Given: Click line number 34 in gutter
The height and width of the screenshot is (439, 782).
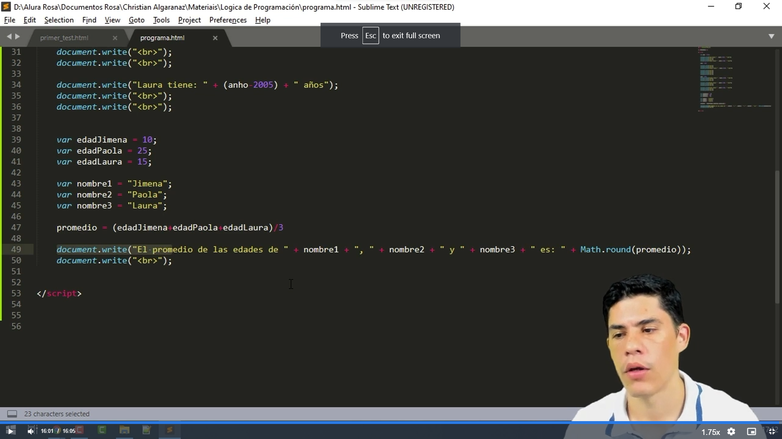Looking at the screenshot, I should 16,85.
